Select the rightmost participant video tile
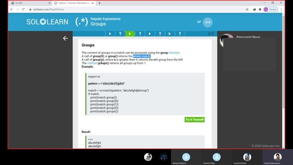Viewport: 293px width, 165px height. [x=277, y=157]
